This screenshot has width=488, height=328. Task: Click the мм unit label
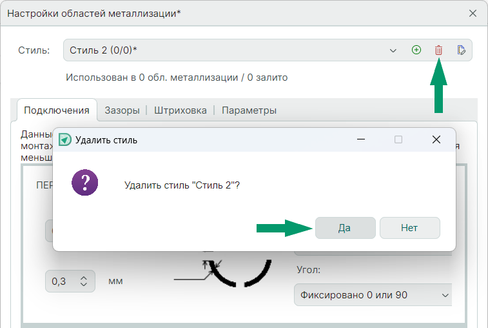point(115,282)
